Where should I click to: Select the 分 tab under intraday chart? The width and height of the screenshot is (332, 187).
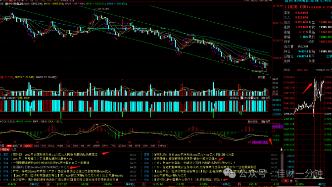(x=285, y=181)
